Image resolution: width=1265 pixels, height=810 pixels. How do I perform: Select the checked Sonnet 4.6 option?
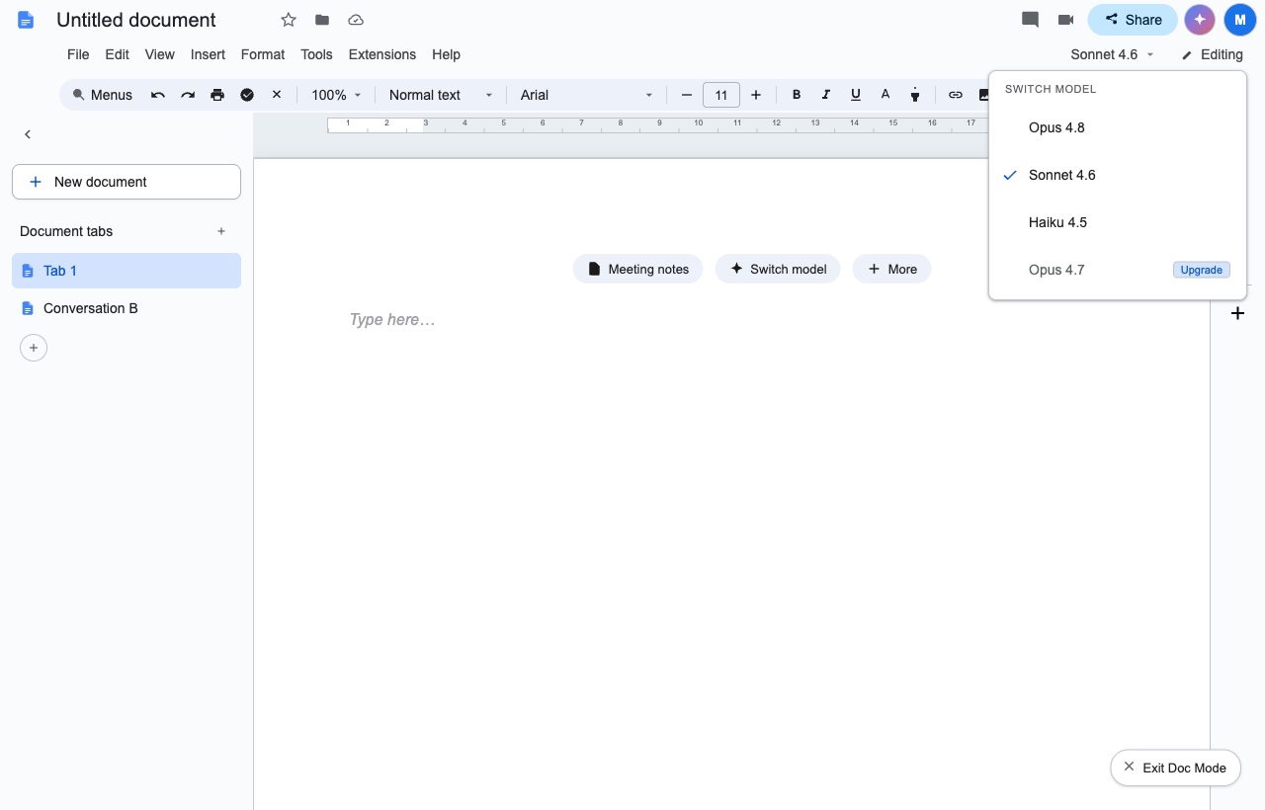tap(1117, 175)
